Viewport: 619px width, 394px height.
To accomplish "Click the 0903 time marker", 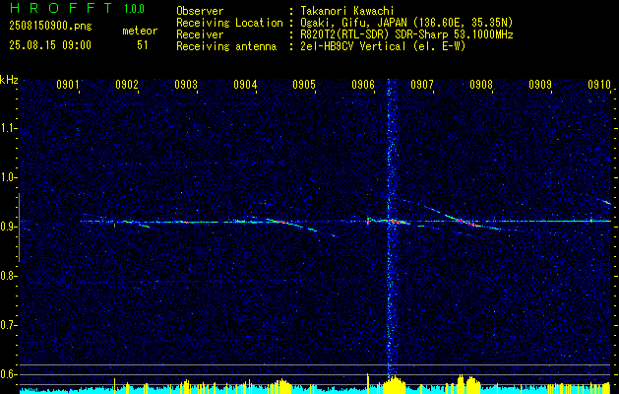I will [186, 84].
